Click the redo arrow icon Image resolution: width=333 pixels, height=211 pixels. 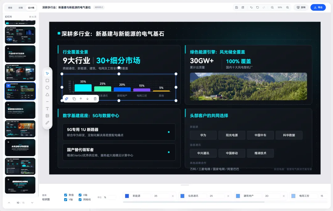tap(264, 7)
